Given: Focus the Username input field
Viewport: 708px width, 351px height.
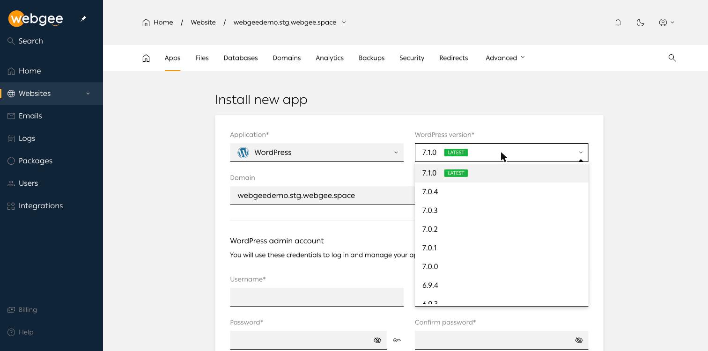Looking at the screenshot, I should (317, 297).
